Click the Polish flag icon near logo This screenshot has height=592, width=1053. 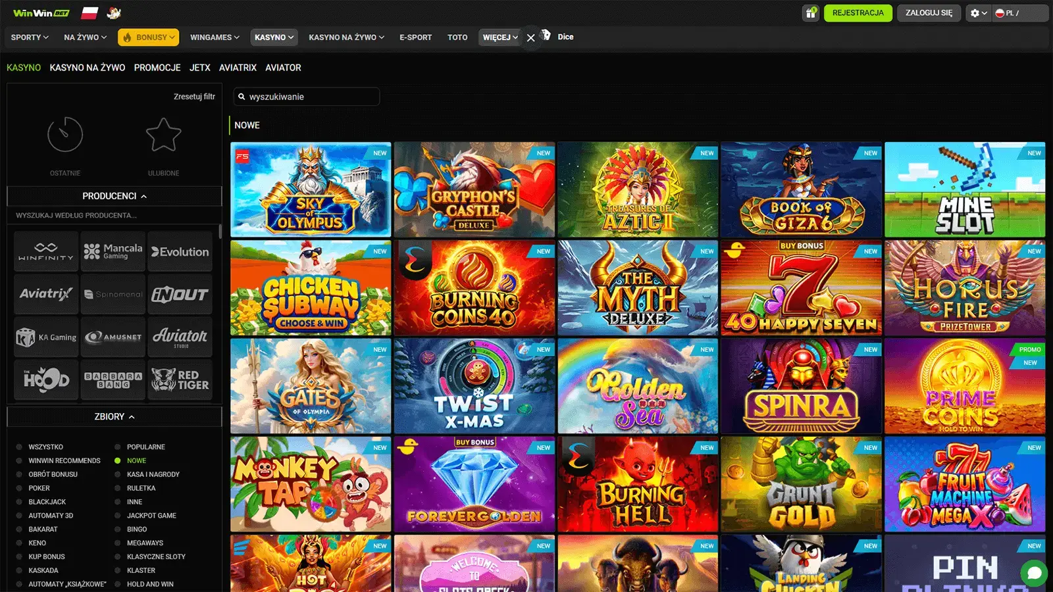coord(90,13)
